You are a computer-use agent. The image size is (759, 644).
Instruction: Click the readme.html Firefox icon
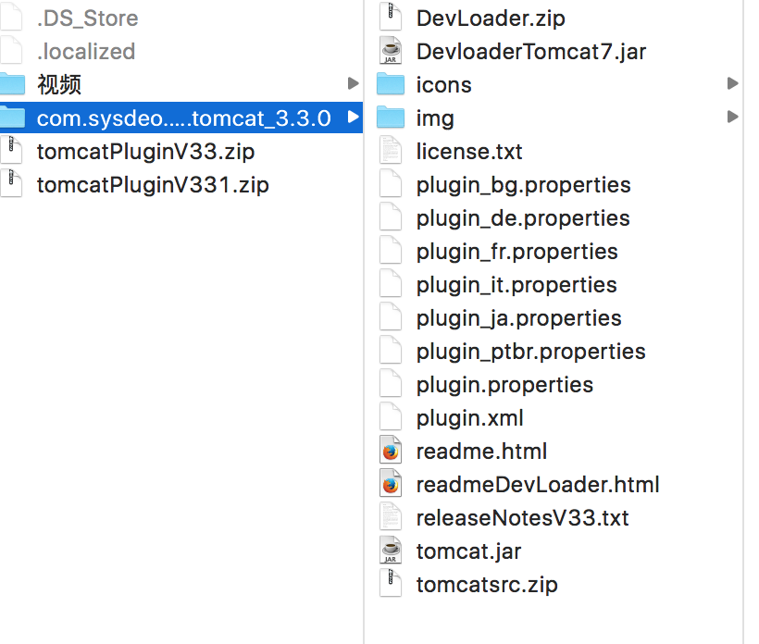[391, 451]
